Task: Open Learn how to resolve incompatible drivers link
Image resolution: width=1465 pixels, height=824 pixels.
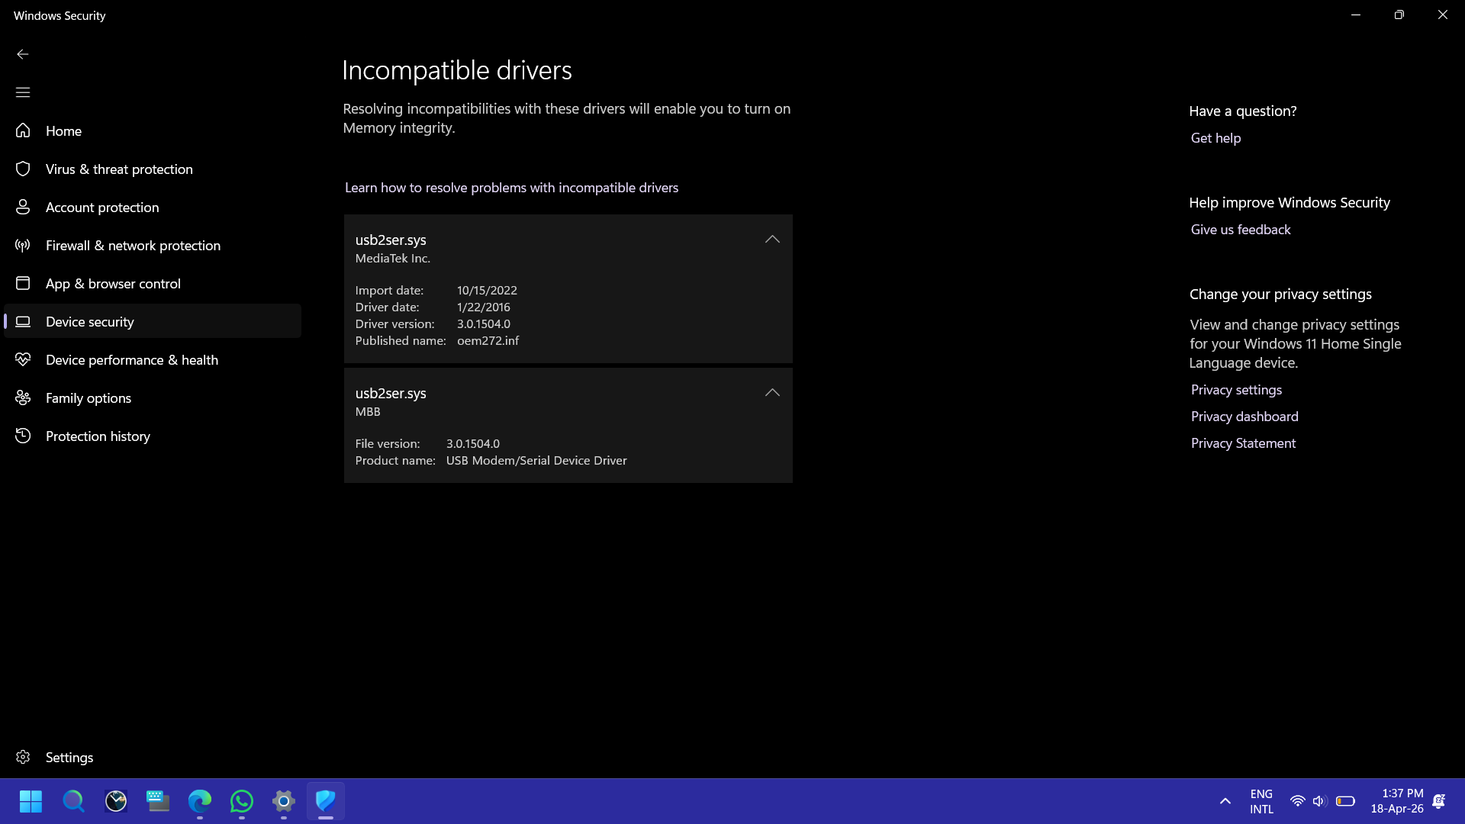Action: [x=511, y=188]
